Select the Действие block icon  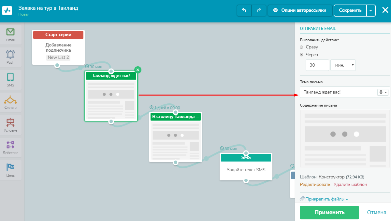tap(10, 145)
